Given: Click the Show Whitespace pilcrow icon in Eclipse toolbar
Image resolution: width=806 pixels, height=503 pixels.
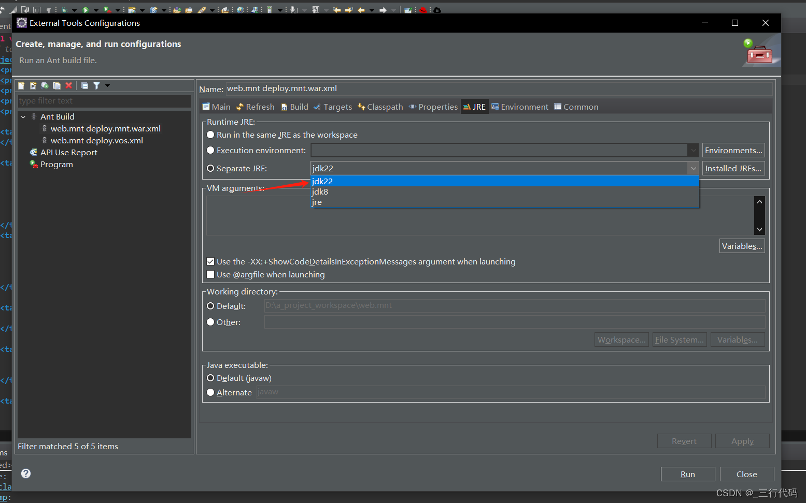Looking at the screenshot, I should [x=48, y=10].
